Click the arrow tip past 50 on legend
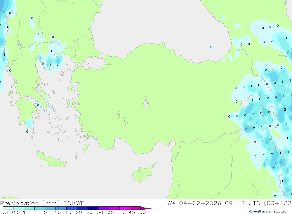This screenshot has width=292, height=214. click(146, 208)
